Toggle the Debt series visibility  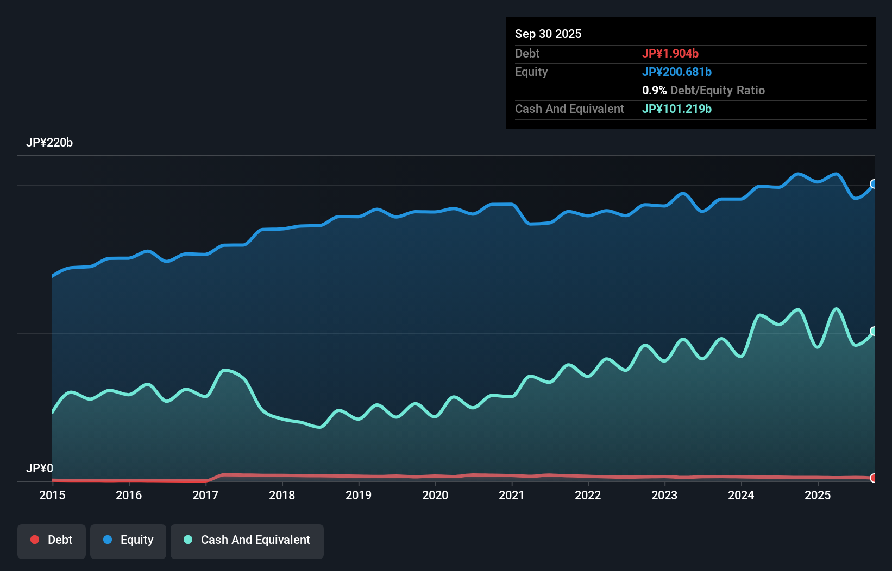coord(51,540)
